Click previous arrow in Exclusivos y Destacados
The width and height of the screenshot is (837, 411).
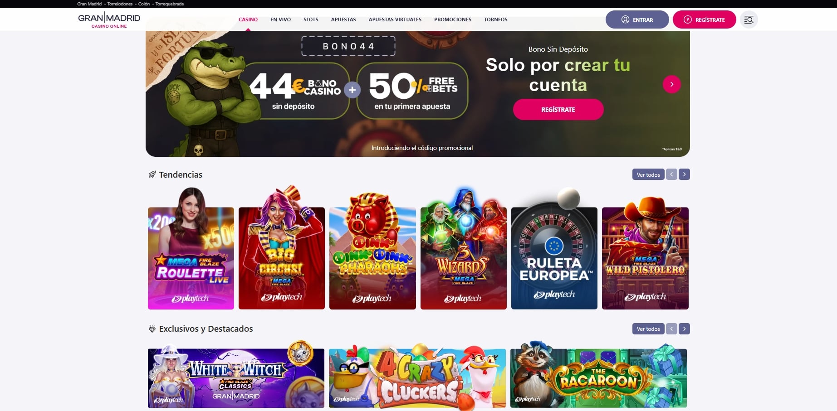pyautogui.click(x=671, y=329)
